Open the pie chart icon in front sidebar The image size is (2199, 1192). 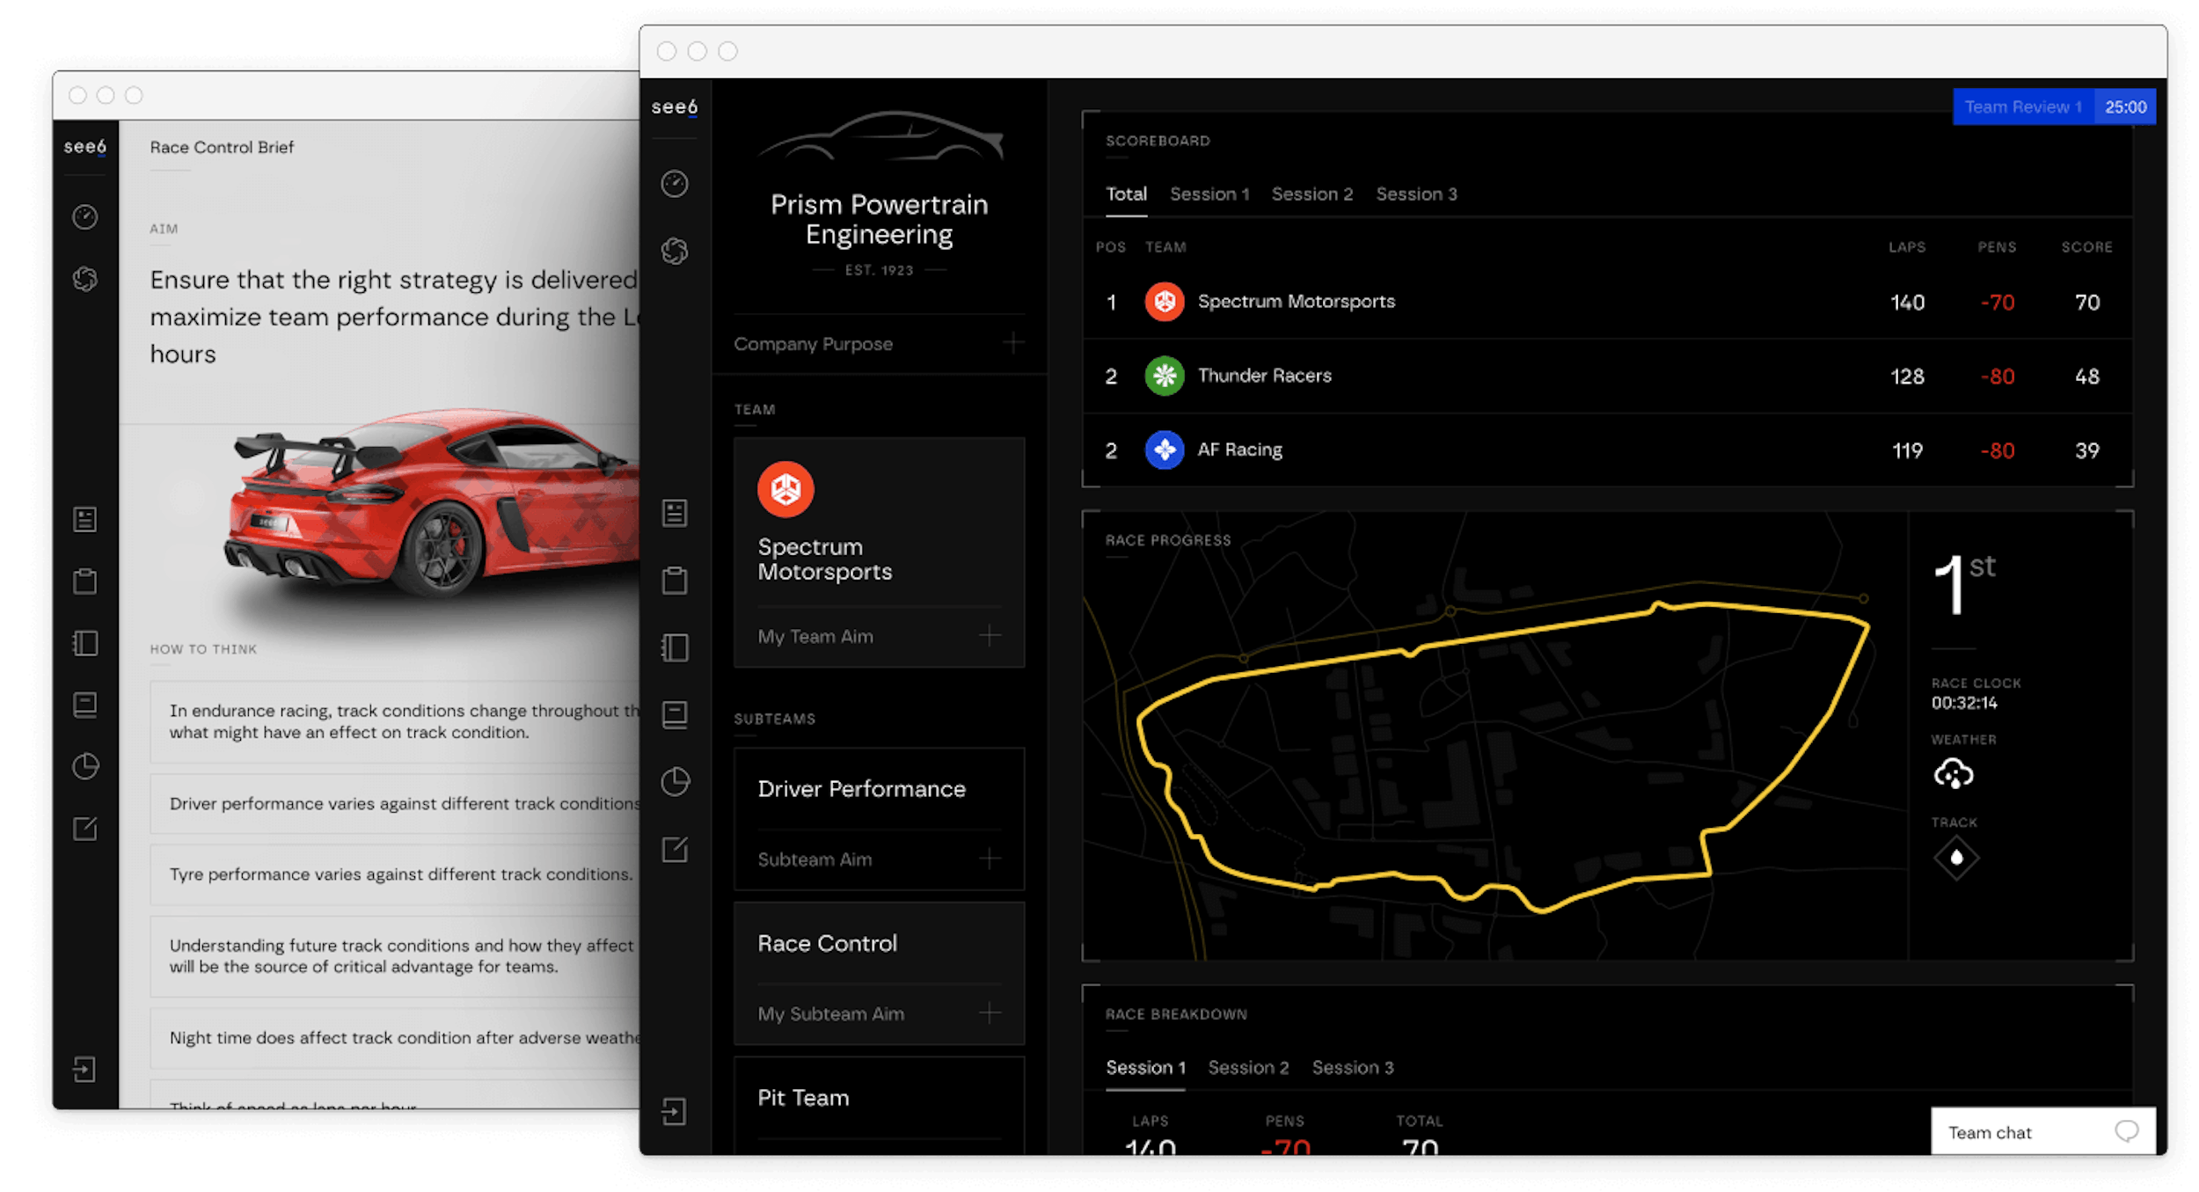pos(675,781)
